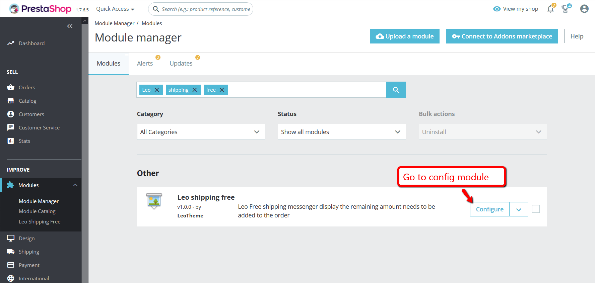Click the Modules puzzle-piece icon
The height and width of the screenshot is (283, 595).
(10, 185)
